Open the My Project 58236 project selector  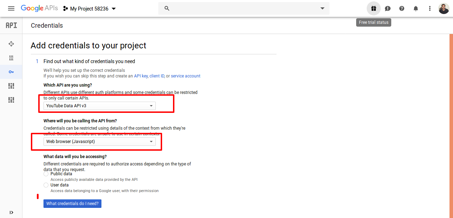pyautogui.click(x=89, y=9)
